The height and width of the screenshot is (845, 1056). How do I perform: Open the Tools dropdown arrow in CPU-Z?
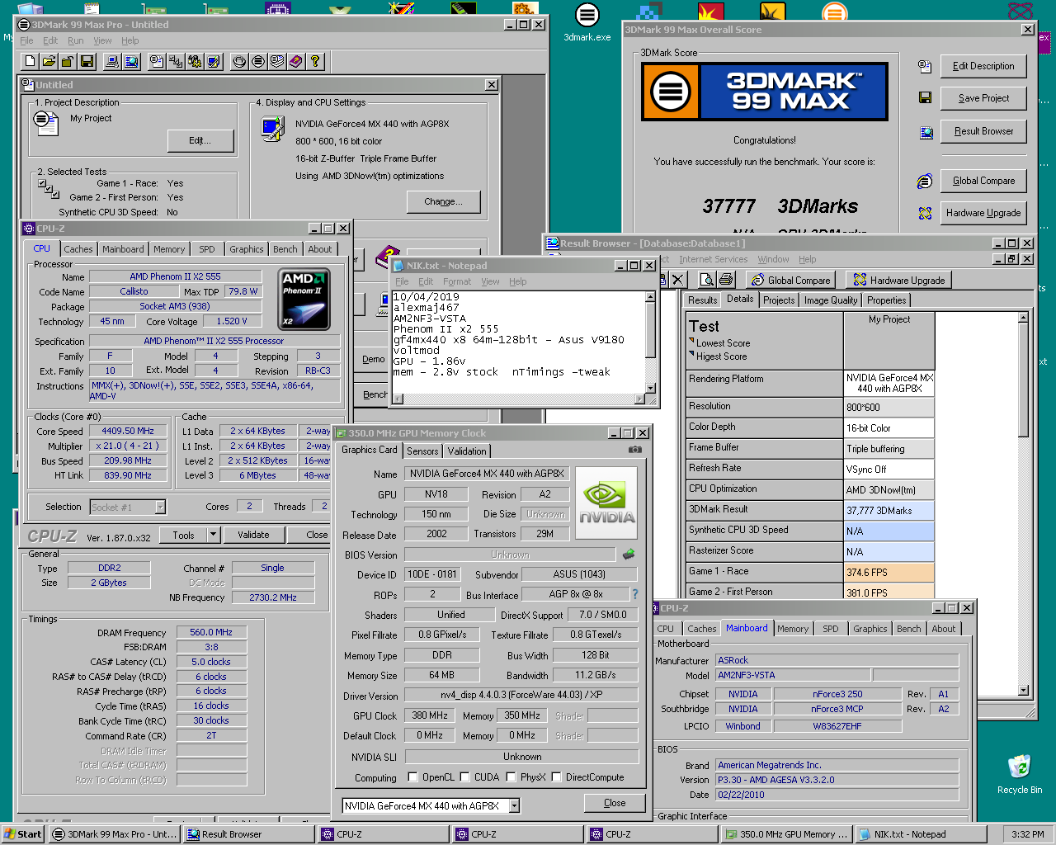213,535
